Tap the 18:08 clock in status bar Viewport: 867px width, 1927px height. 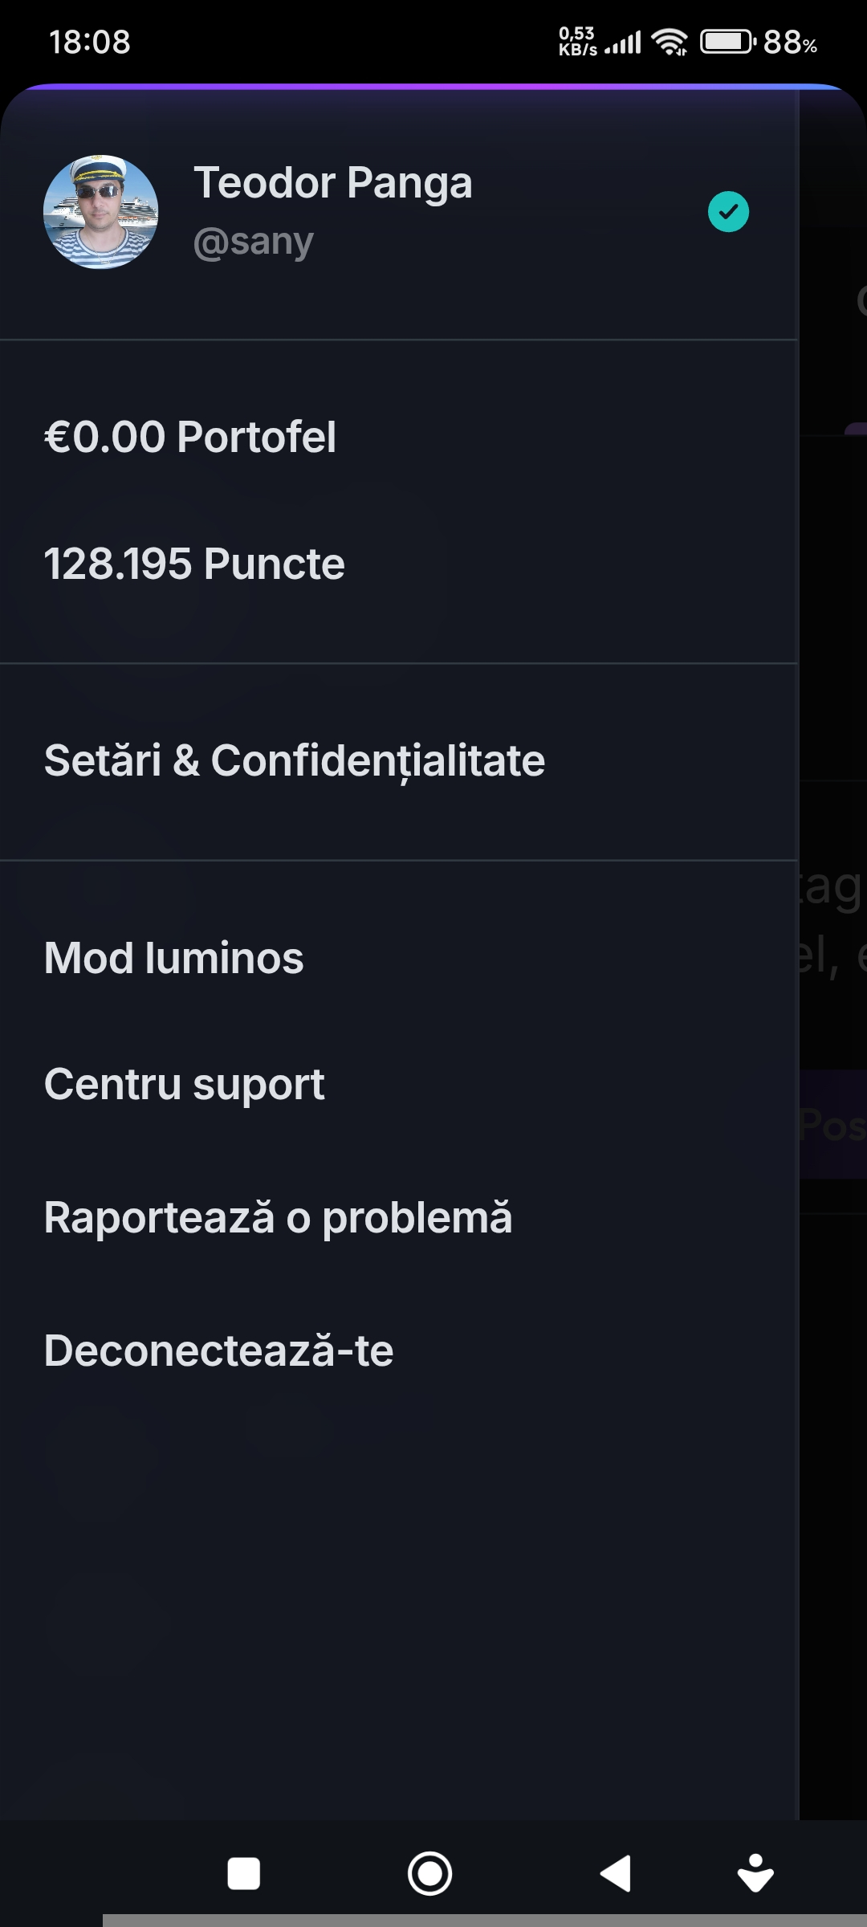point(89,42)
